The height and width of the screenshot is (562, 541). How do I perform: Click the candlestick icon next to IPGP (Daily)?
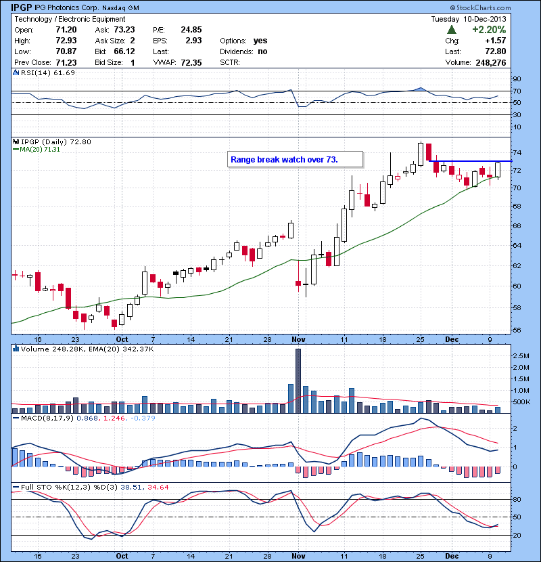pyautogui.click(x=16, y=142)
